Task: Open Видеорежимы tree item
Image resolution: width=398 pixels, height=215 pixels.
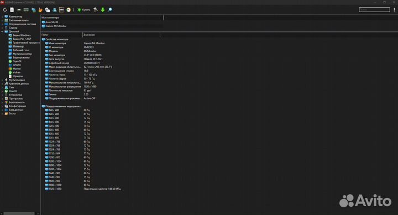Action: point(21,58)
